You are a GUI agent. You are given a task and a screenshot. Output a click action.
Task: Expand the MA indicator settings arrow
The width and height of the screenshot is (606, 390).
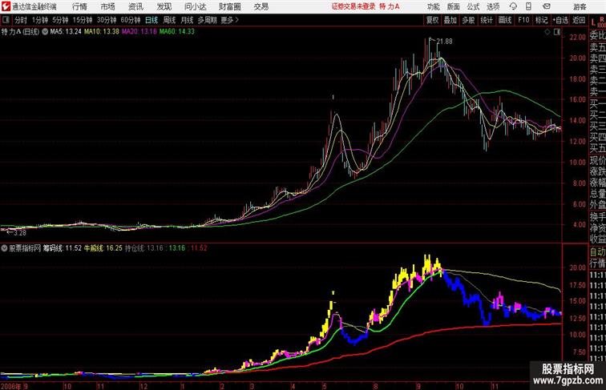coord(45,32)
